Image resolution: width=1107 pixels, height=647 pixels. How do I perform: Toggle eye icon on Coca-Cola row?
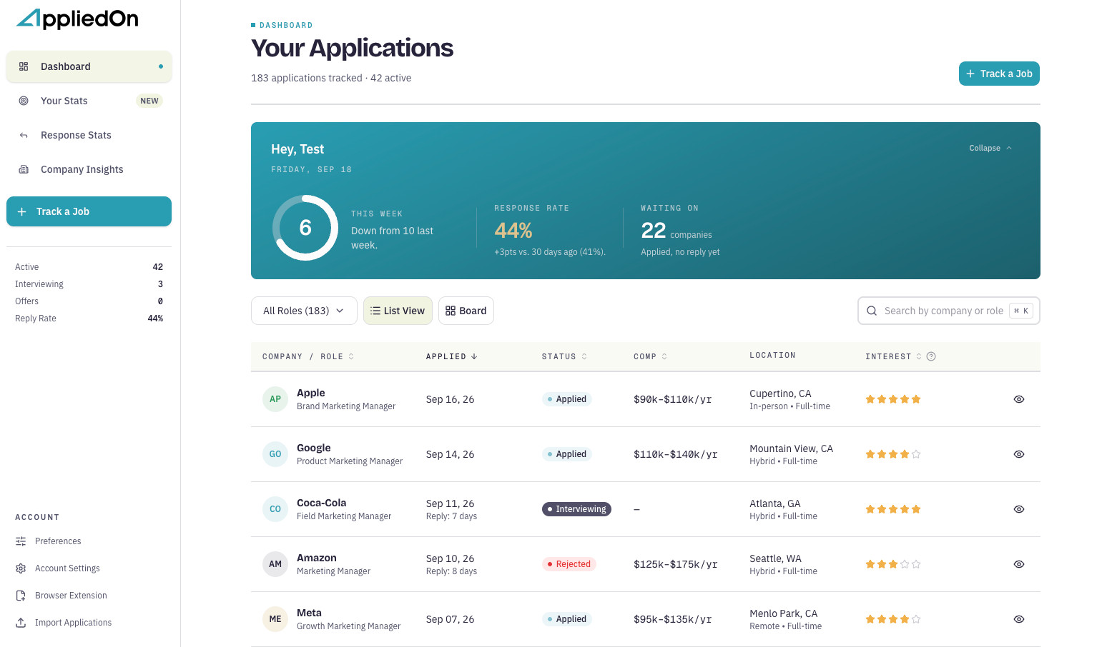pyautogui.click(x=1019, y=509)
